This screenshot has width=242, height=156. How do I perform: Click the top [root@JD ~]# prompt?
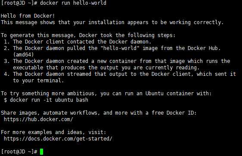[x=19, y=3]
